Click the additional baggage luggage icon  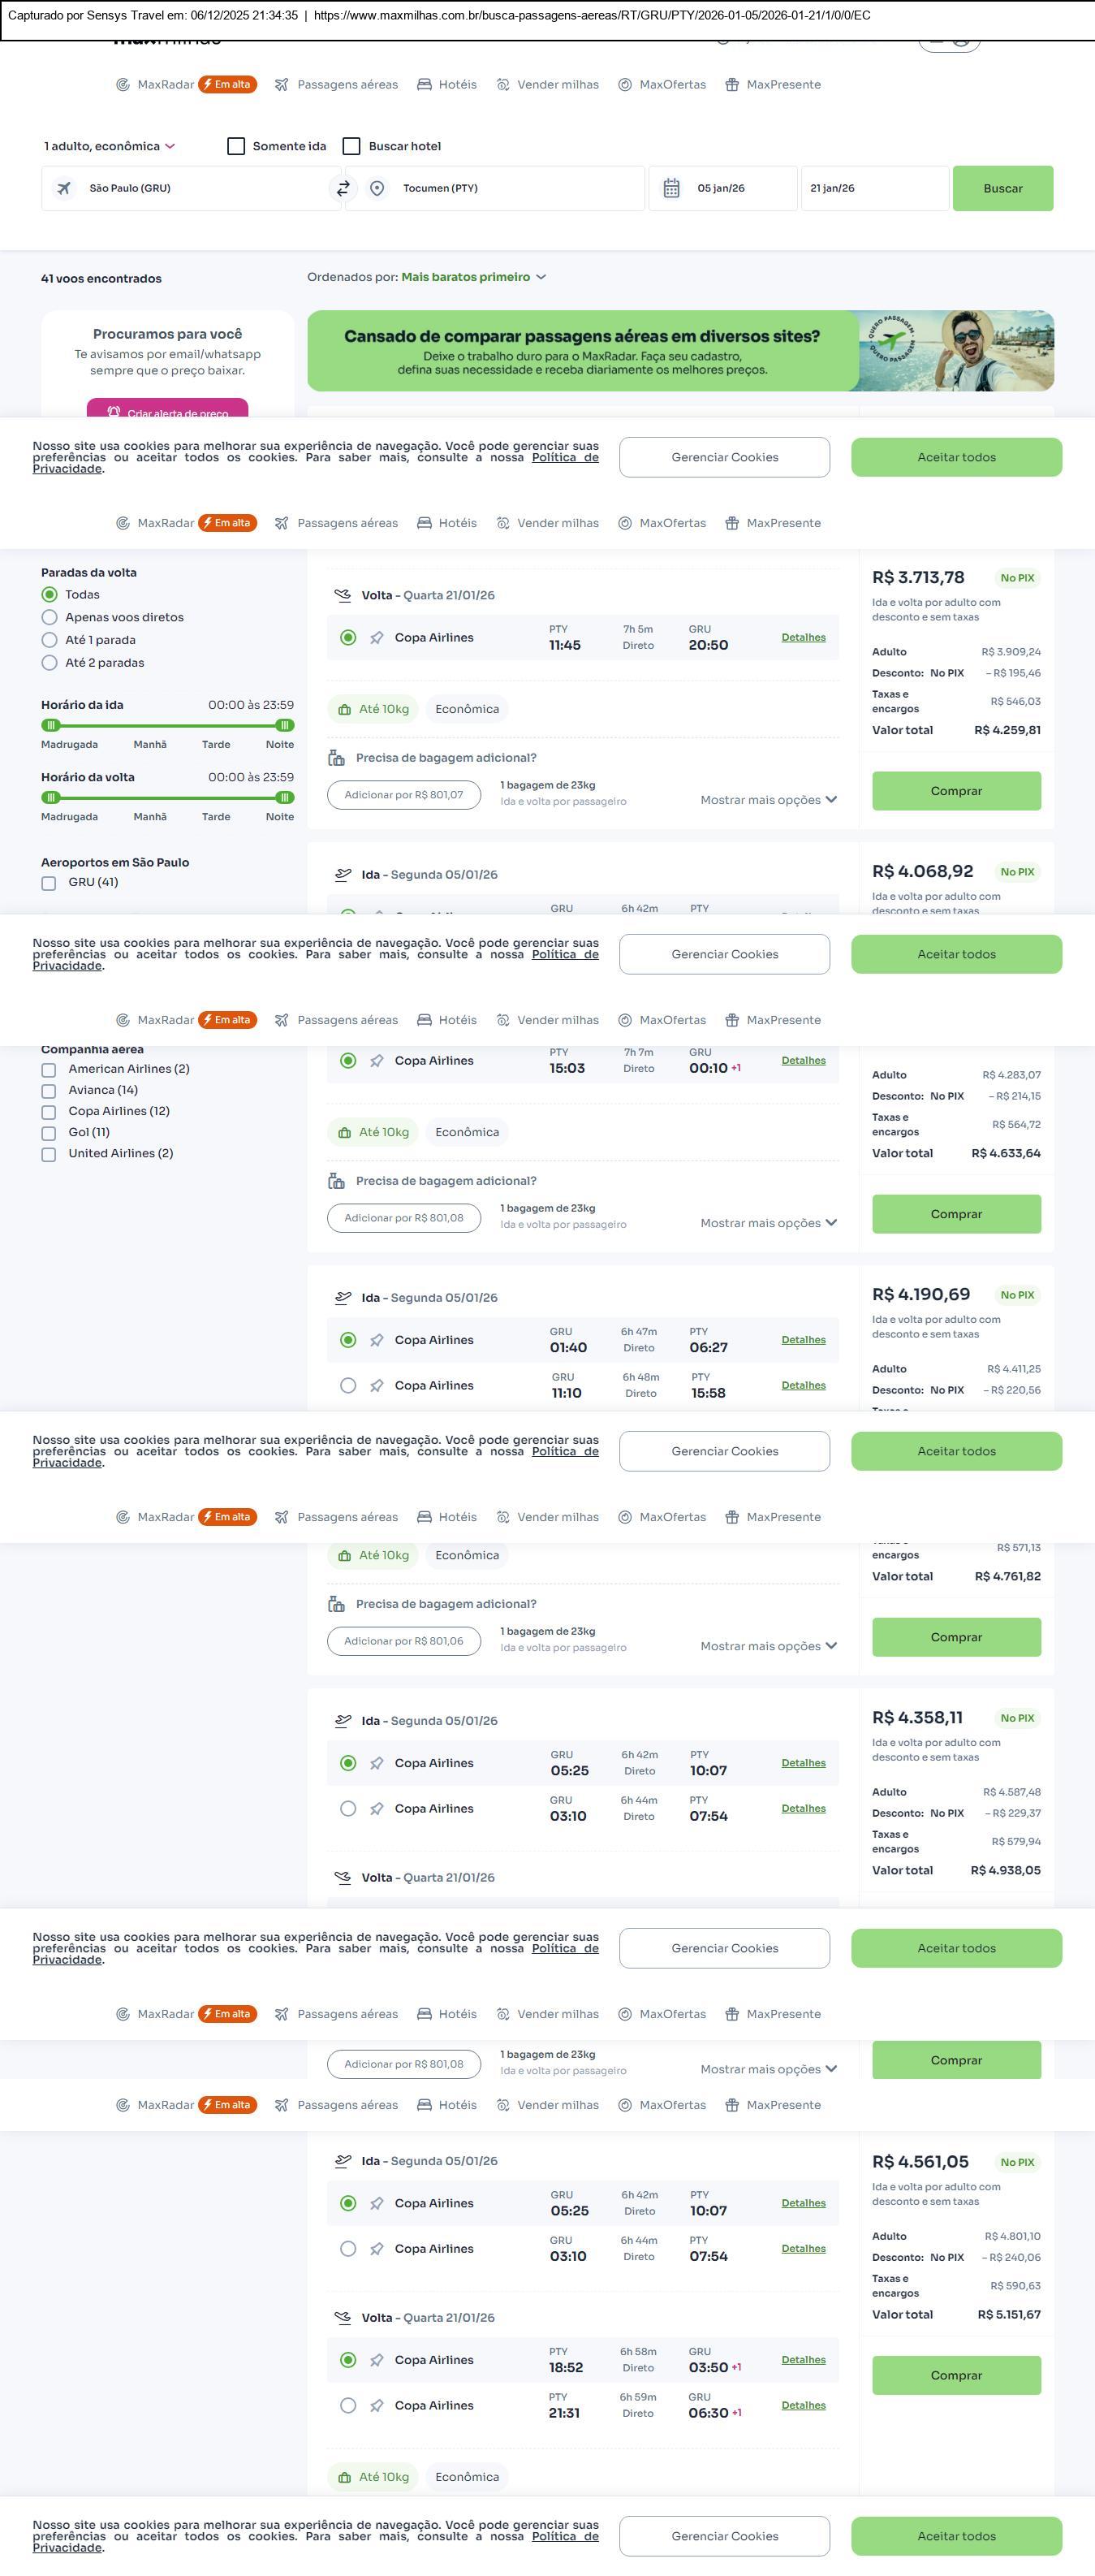coord(337,758)
